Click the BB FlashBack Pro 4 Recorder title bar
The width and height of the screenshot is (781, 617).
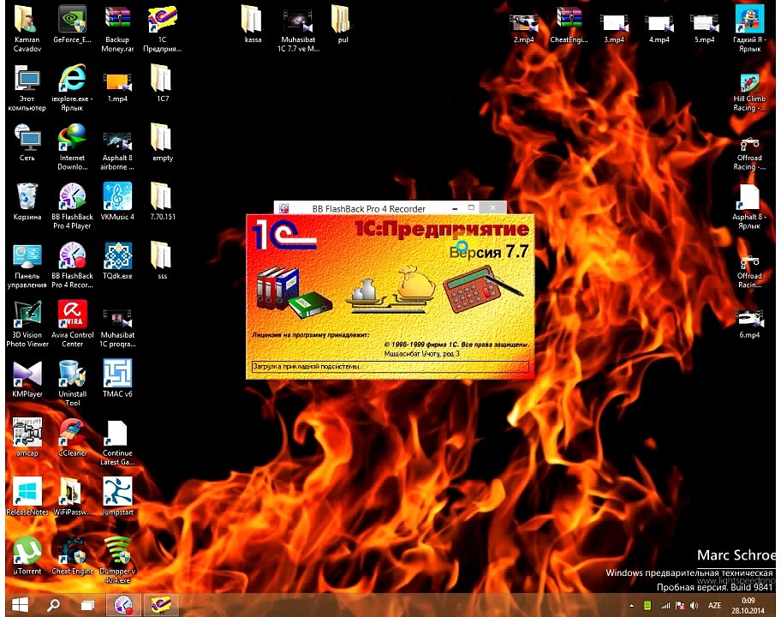368,208
